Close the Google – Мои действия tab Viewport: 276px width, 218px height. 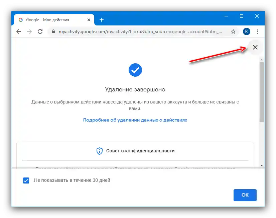(89, 20)
